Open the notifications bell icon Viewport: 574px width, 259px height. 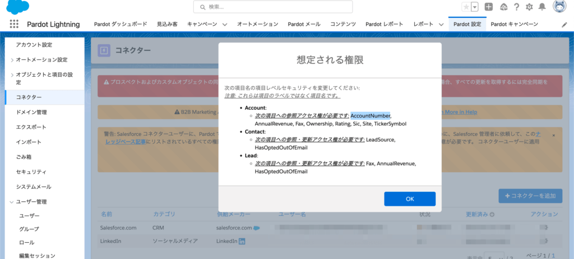coord(542,7)
